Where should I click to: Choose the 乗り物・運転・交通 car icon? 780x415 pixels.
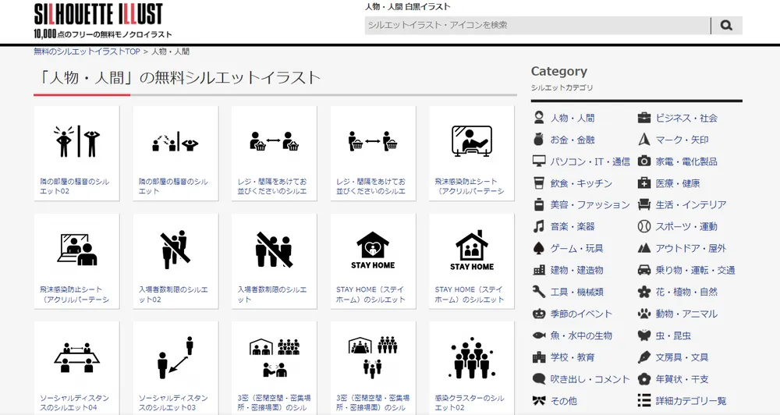[x=644, y=270]
